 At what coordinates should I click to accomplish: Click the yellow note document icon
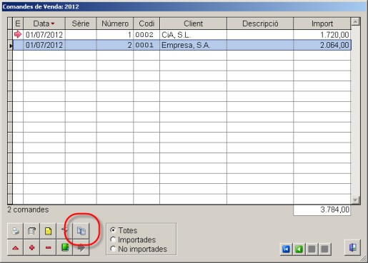coord(49,231)
